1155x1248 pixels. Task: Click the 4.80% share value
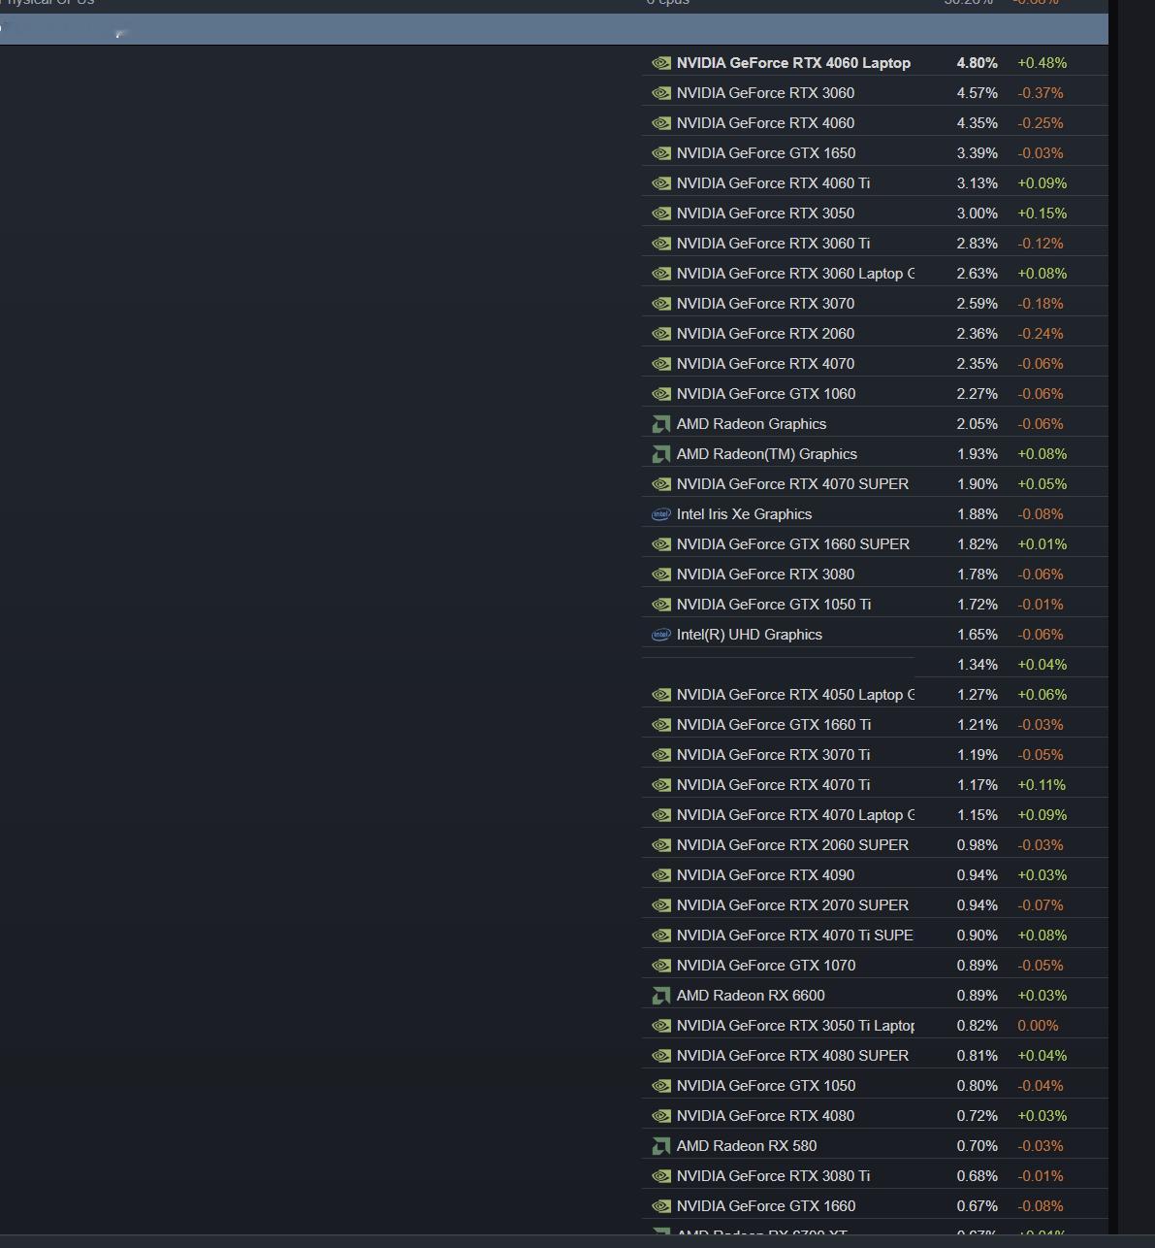click(x=977, y=63)
